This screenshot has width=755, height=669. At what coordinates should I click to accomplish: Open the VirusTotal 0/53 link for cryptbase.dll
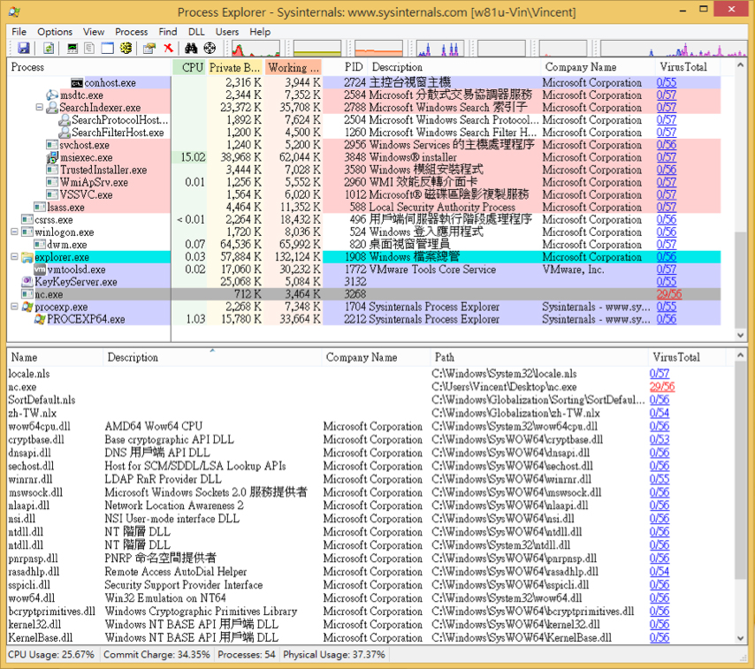point(660,439)
